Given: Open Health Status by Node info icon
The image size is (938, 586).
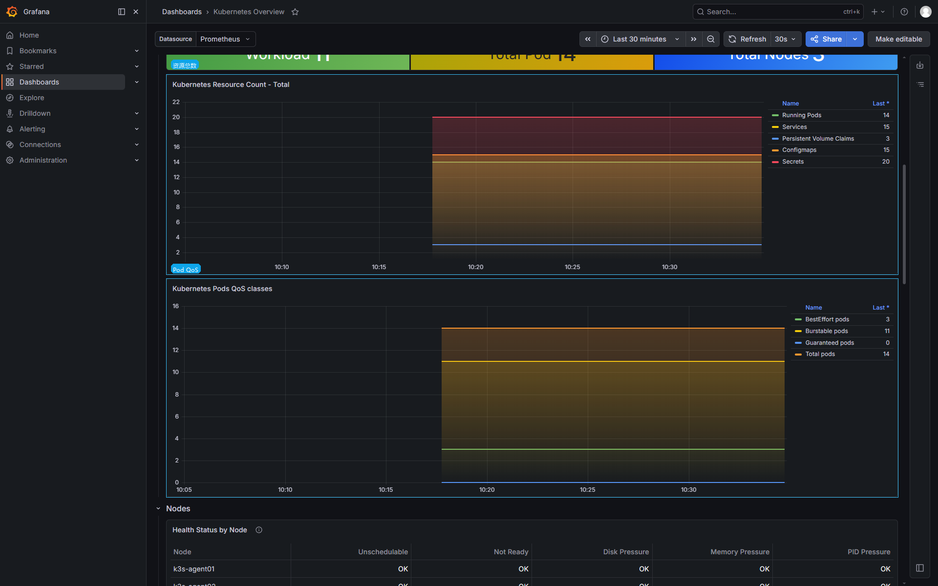Looking at the screenshot, I should pos(259,530).
